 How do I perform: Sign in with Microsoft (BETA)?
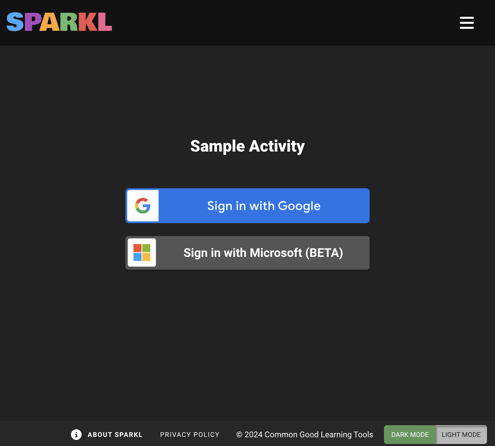pos(248,253)
